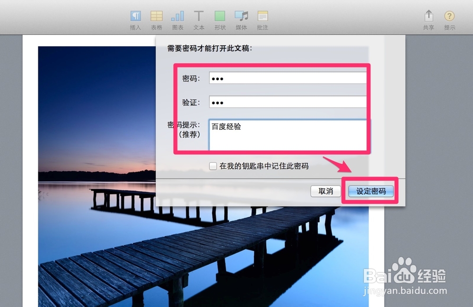Open the 图表 (Chart) toolbar icon
Screen dimensions: 473x307
[x=178, y=16]
